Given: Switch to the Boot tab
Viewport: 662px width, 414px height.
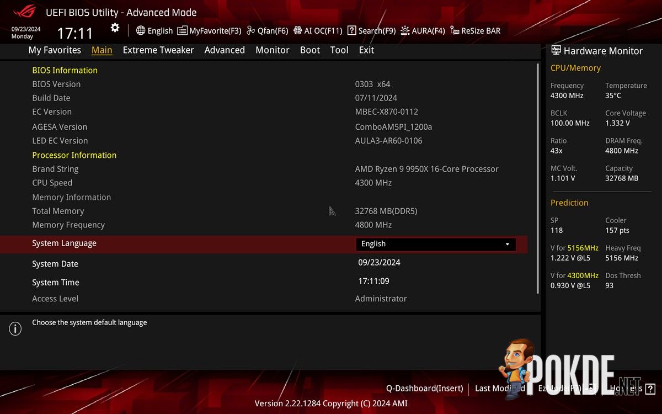Looking at the screenshot, I should click(x=310, y=50).
